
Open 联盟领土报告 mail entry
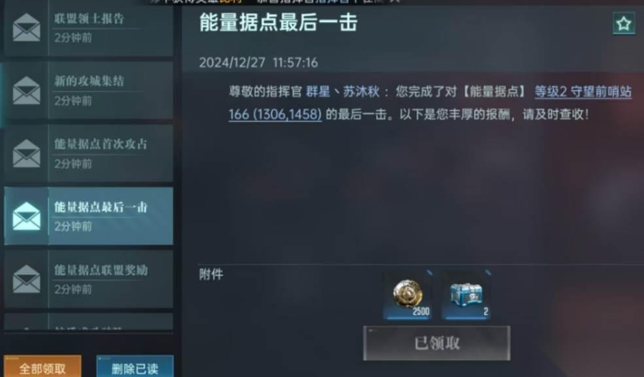(x=88, y=27)
